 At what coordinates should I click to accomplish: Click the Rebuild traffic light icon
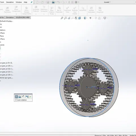click(69, 2)
